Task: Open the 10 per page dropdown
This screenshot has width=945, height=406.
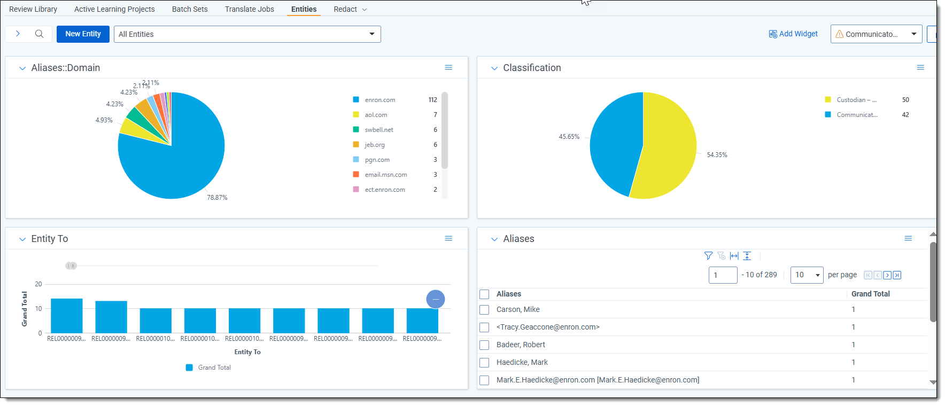Action: click(x=807, y=275)
